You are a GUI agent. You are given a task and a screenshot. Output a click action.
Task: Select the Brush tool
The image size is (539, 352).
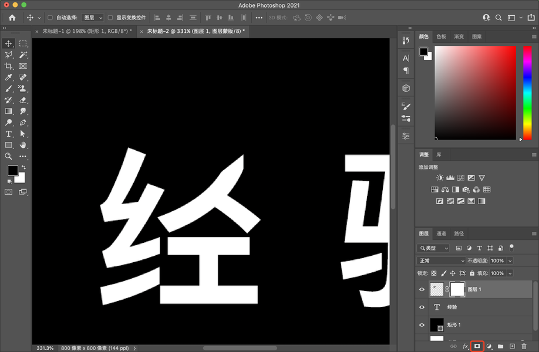[x=9, y=89]
